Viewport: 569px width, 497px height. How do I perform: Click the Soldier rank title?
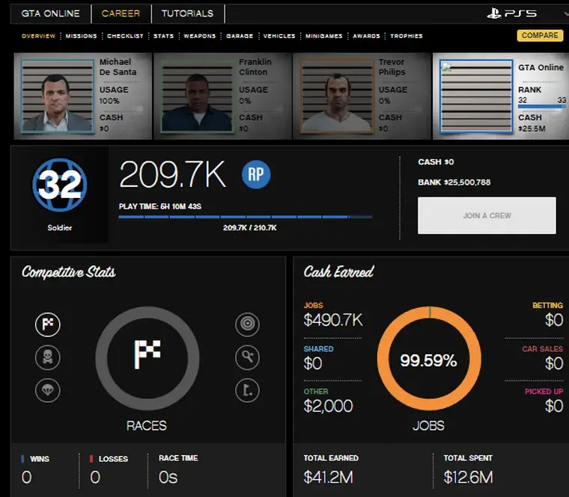pos(59,228)
